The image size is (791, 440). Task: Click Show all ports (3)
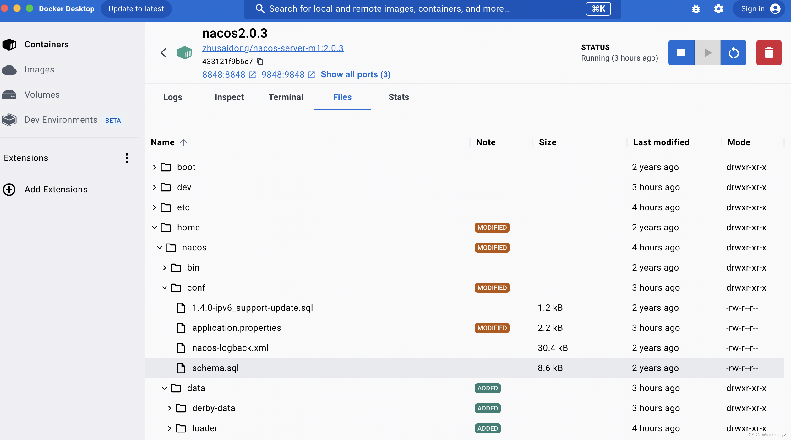[356, 75]
